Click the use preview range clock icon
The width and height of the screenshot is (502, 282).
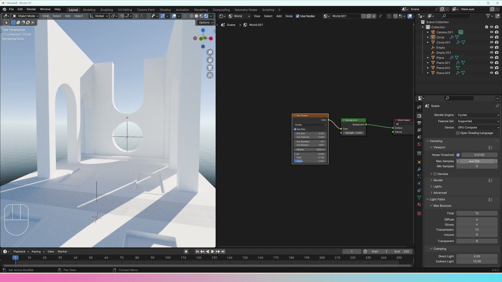(365, 251)
